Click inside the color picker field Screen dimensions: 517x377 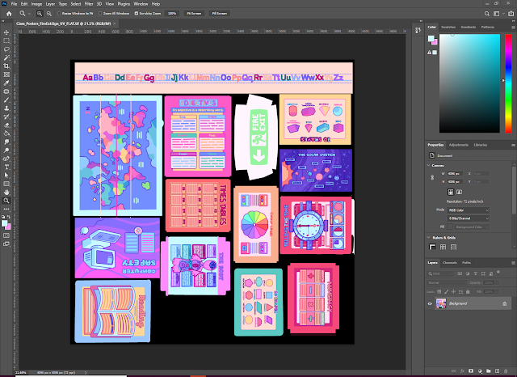(469, 83)
